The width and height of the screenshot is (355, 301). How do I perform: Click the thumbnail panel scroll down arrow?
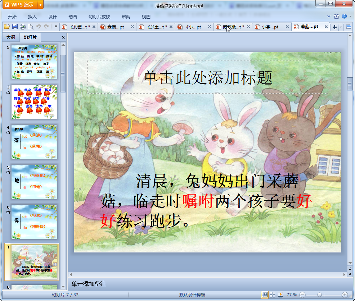63,287
